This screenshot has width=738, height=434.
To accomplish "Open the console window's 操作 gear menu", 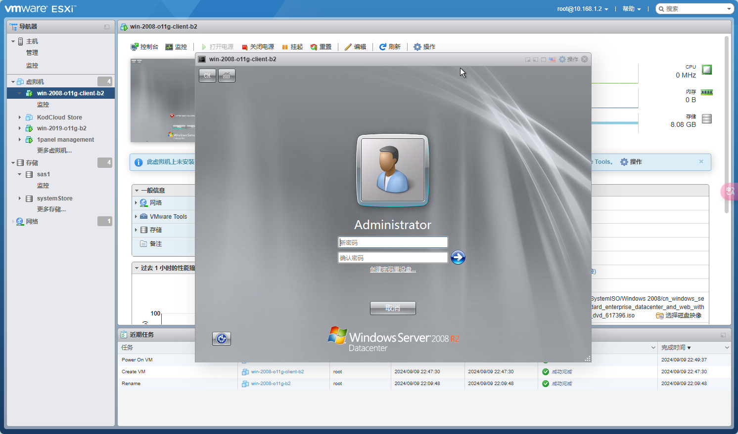I will tap(568, 59).
